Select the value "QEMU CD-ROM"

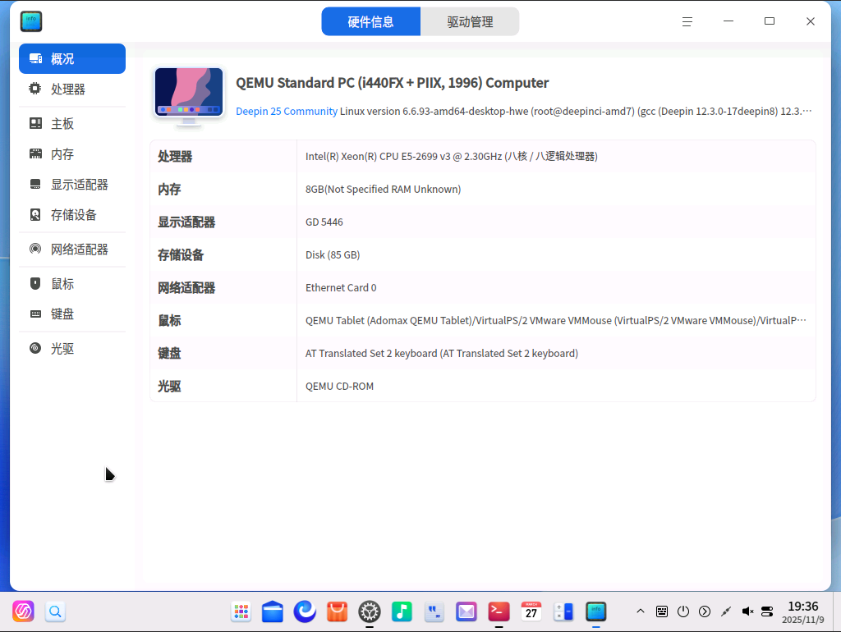point(339,386)
